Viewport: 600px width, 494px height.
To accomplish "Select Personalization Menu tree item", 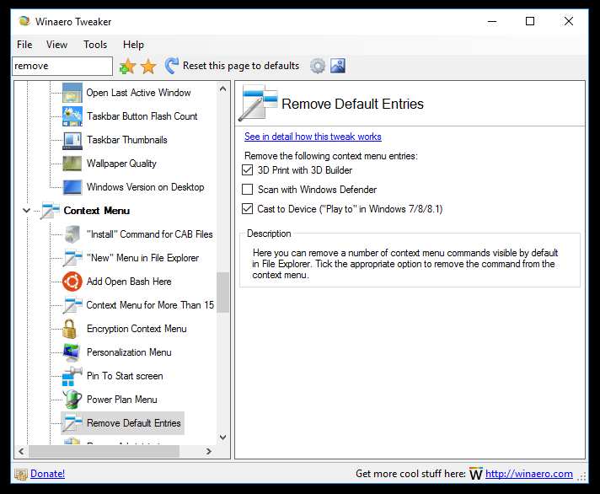I will click(129, 352).
